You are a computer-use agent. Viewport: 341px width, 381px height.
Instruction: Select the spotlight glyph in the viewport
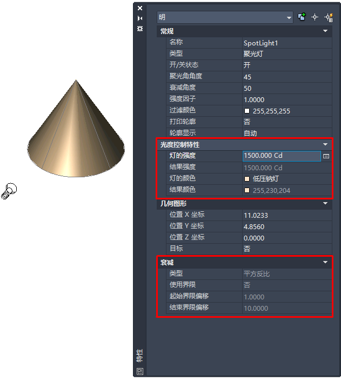(9, 191)
